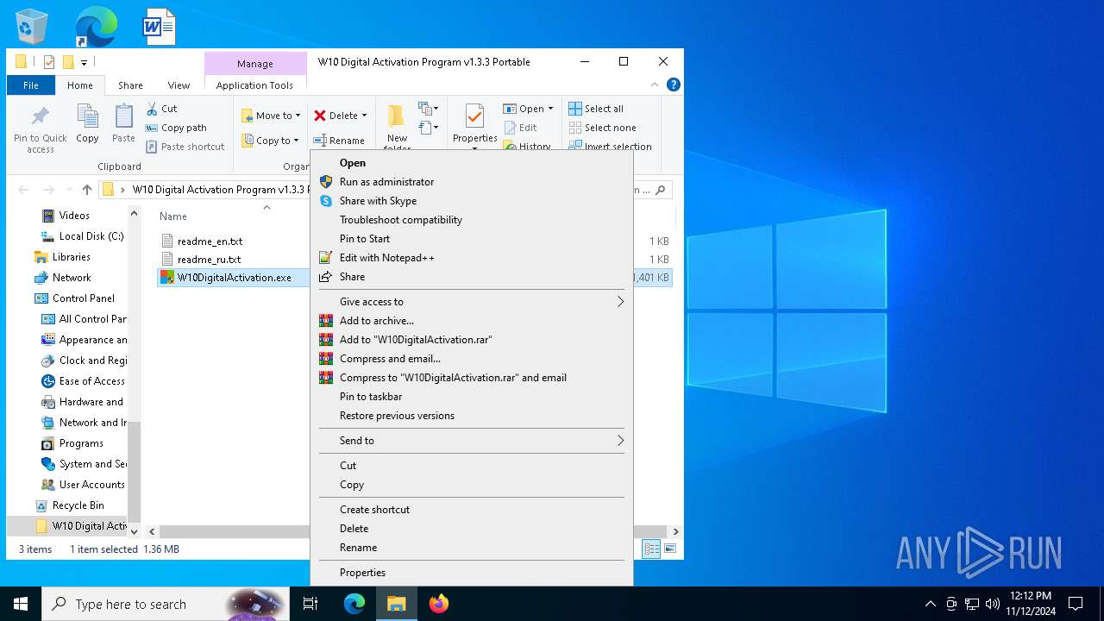Open the Recycle Bin desktop icon
Viewport: 1104px width, 621px height.
click(x=32, y=26)
